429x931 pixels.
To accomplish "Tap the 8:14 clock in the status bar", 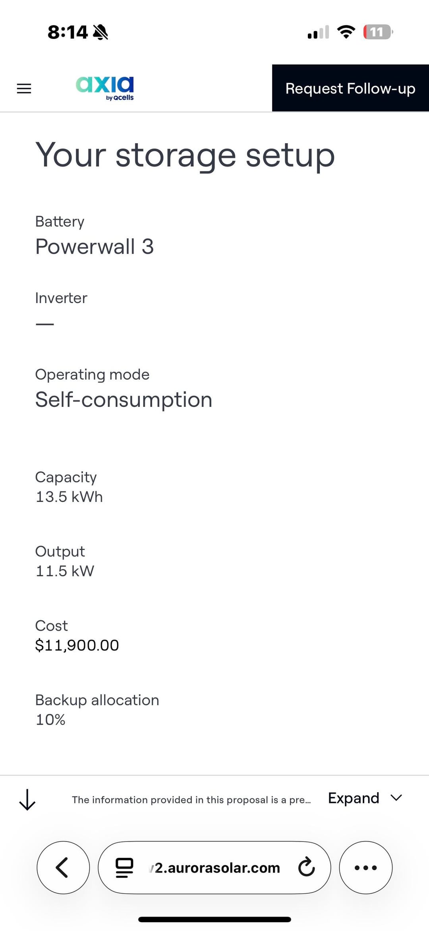I will (x=68, y=32).
